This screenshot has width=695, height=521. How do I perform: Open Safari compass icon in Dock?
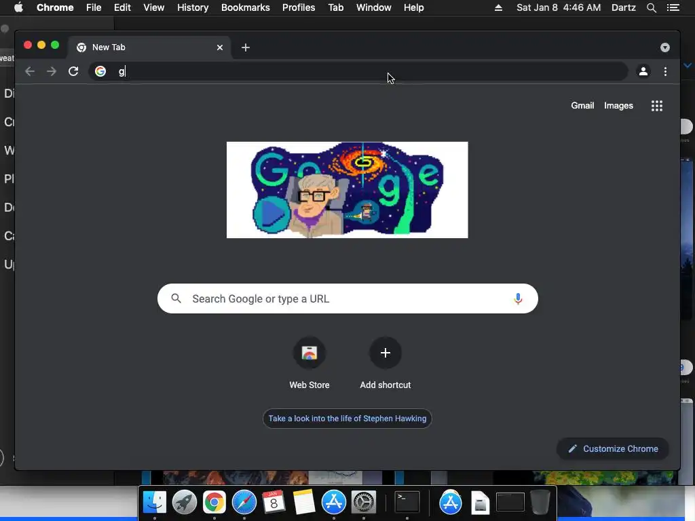point(244,503)
